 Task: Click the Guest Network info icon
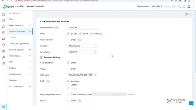[80, 40]
